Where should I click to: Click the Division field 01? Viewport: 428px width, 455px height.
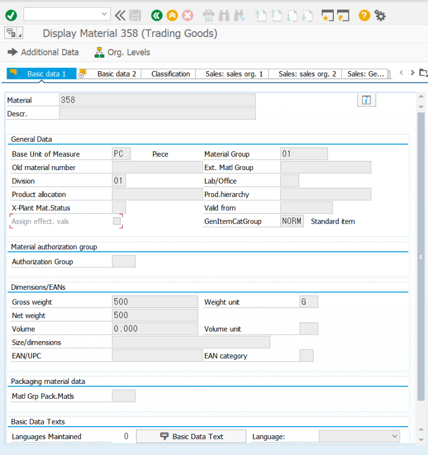119,181
